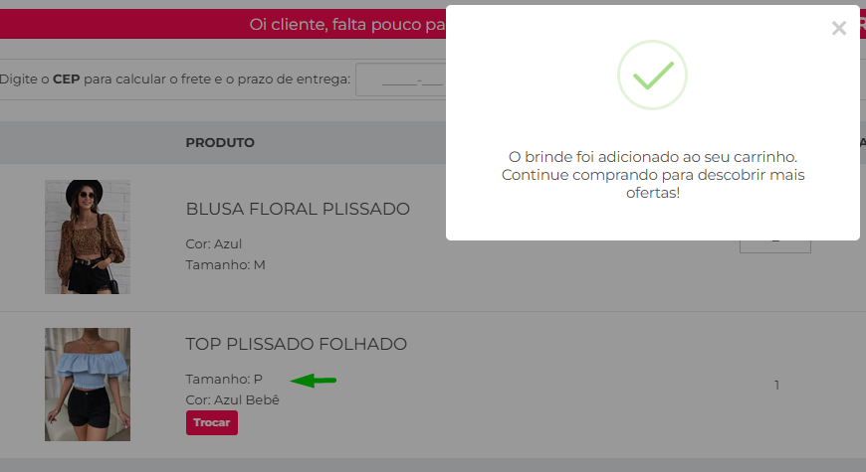866x472 pixels.
Task: Click the 'ofertas!' text in the popup
Action: point(653,193)
